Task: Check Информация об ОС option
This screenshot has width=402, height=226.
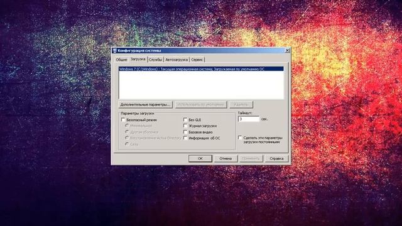Action: [x=185, y=138]
